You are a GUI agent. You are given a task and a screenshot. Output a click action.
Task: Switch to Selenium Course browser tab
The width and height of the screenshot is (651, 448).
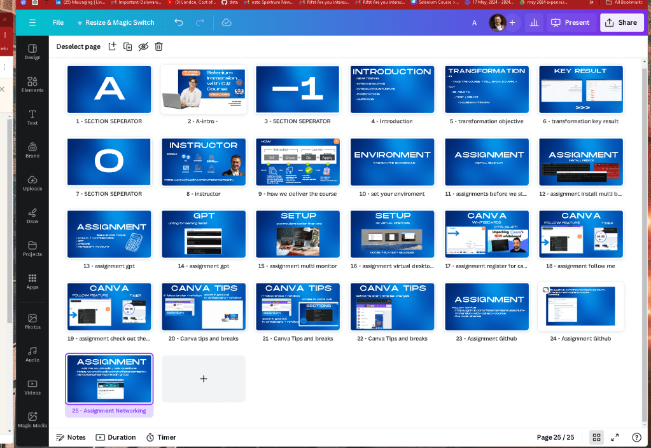point(434,3)
